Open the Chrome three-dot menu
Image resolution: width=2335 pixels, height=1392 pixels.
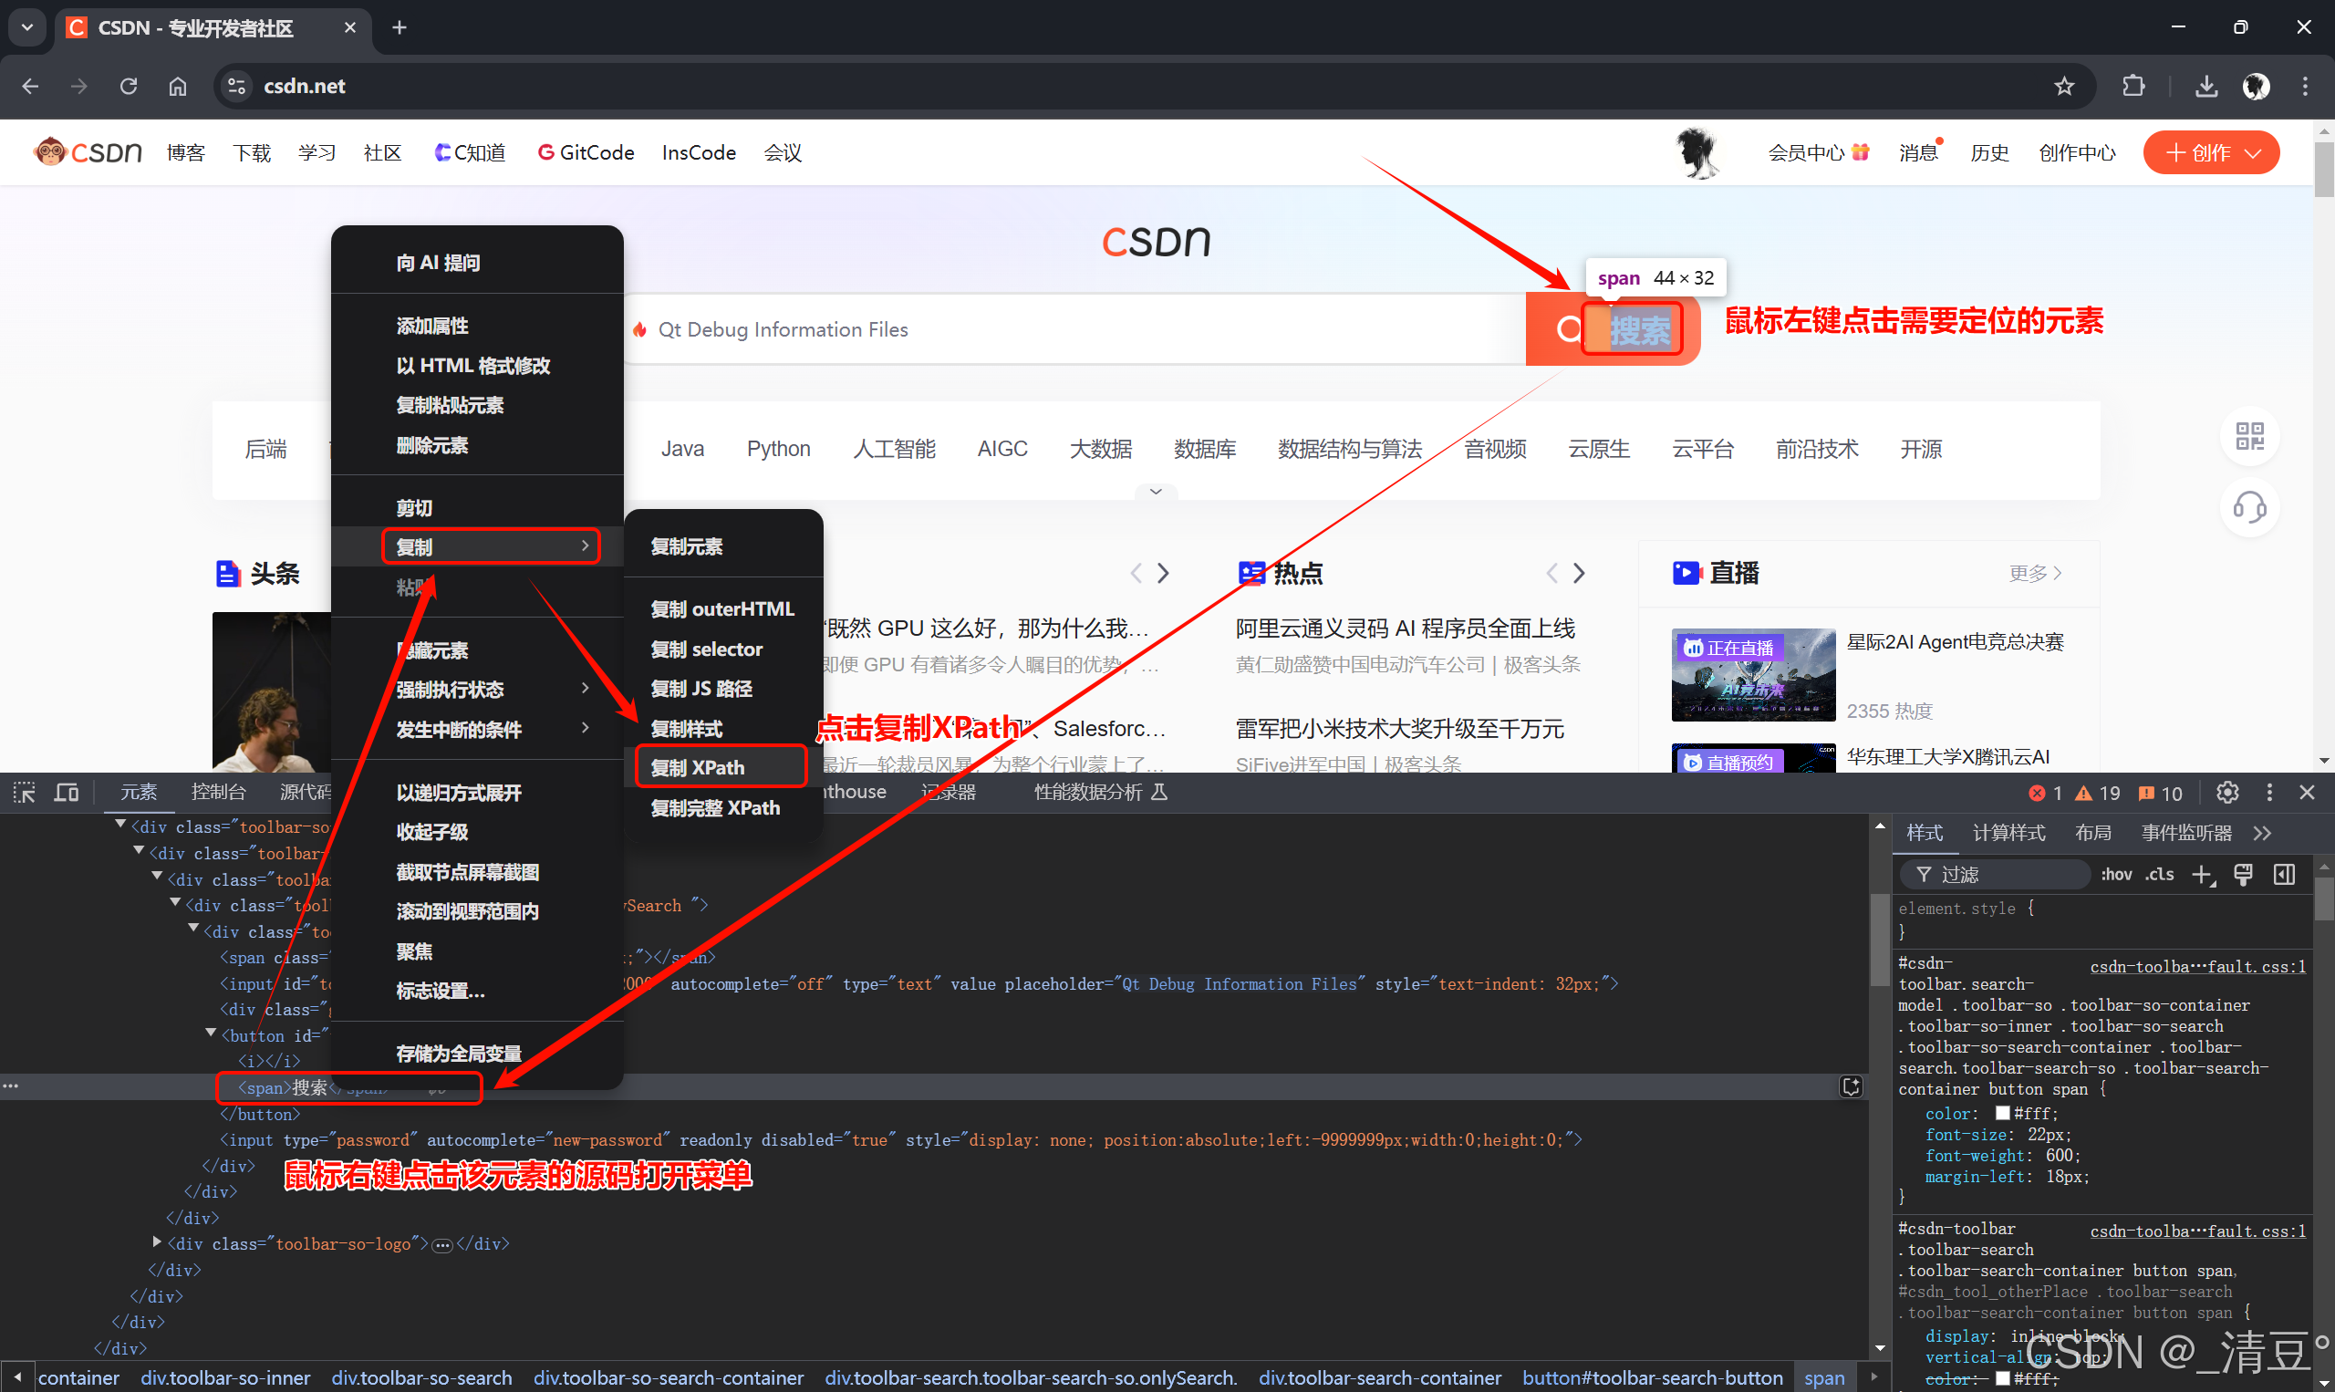pyautogui.click(x=2305, y=87)
